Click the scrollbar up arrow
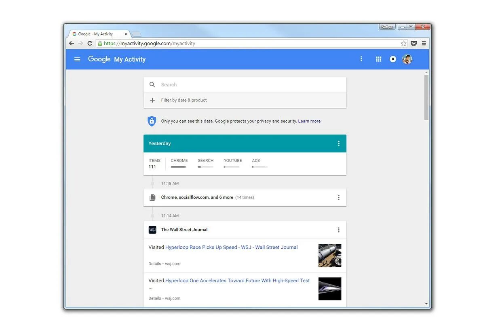Image resolution: width=502 pixels, height=327 pixels. 426,72
